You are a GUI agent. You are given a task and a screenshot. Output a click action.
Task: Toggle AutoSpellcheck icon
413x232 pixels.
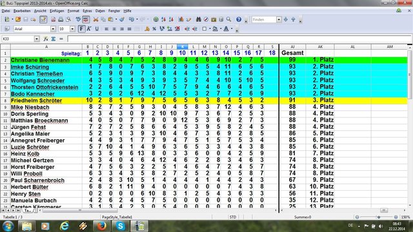[x=86, y=19]
